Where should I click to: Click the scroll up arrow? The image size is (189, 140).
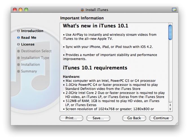170,105
